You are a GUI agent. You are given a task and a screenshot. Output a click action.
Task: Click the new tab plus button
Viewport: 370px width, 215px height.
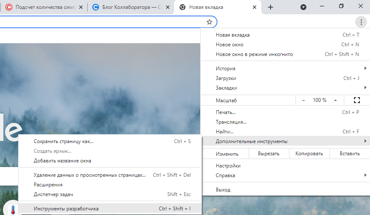tap(271, 7)
